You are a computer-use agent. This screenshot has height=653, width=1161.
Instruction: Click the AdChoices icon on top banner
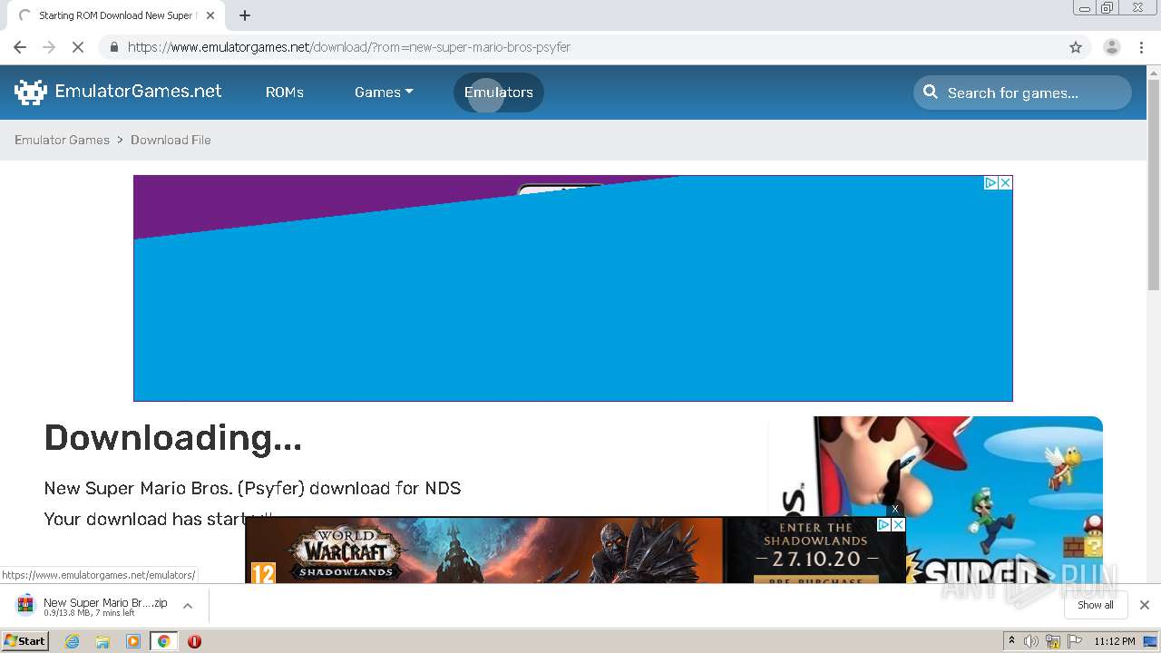(x=991, y=182)
